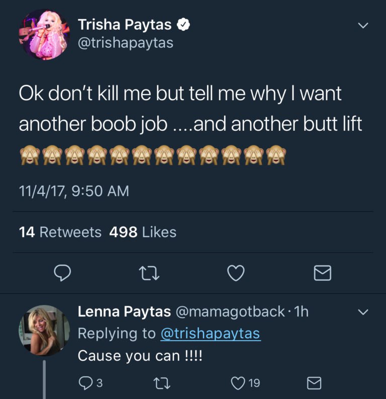
Task: Open the Trisha Paytas display name
Action: [x=125, y=24]
